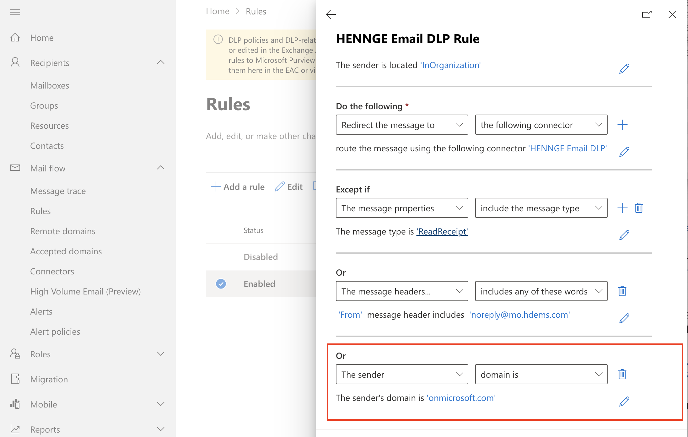Click the info icon in DLP notice
The image size is (688, 437).
pos(218,40)
